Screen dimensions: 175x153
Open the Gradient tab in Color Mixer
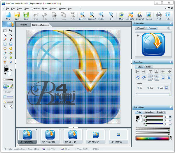[x=161, y=112]
